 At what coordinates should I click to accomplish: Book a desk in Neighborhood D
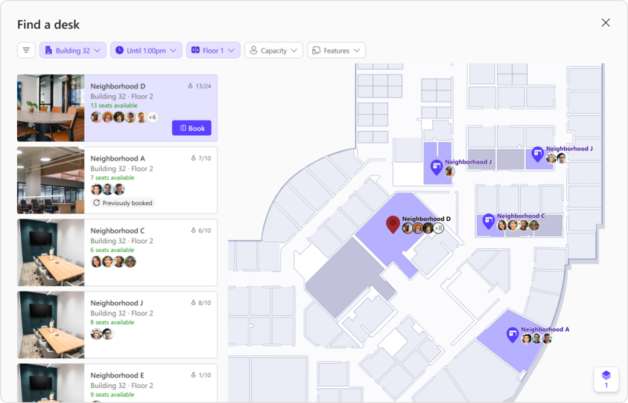[x=191, y=128]
